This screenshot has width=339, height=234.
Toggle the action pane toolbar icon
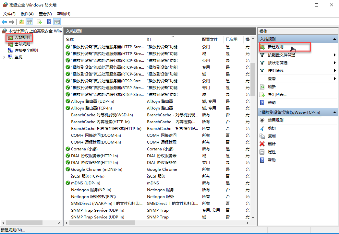[57, 22]
